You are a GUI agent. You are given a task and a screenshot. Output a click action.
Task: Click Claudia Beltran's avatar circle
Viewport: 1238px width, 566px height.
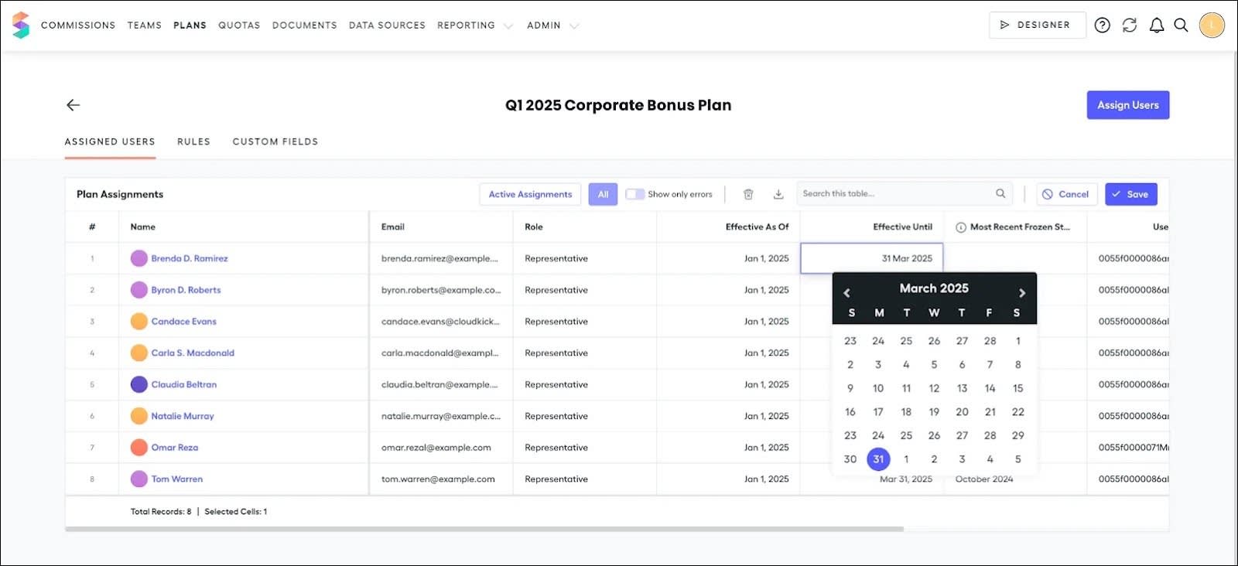(x=139, y=384)
